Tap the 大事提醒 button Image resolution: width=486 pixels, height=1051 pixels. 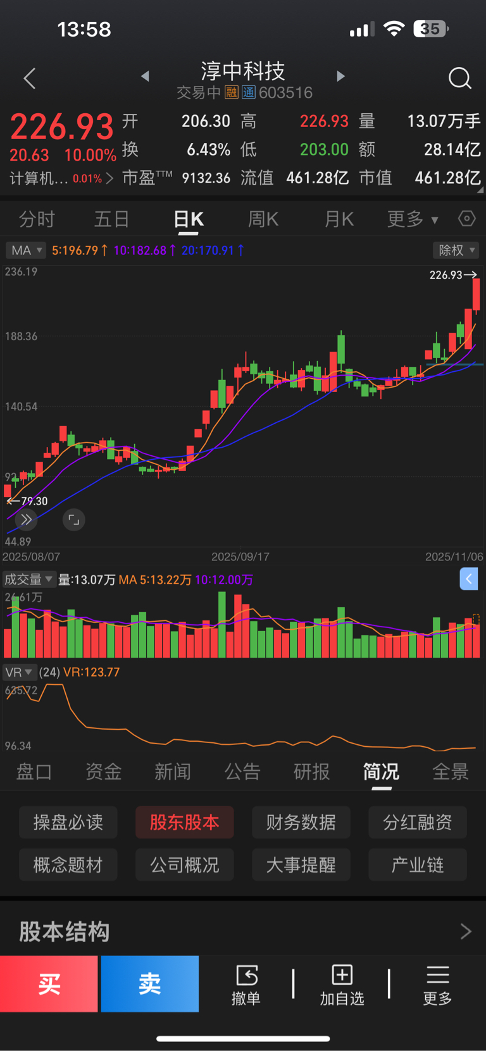(301, 865)
